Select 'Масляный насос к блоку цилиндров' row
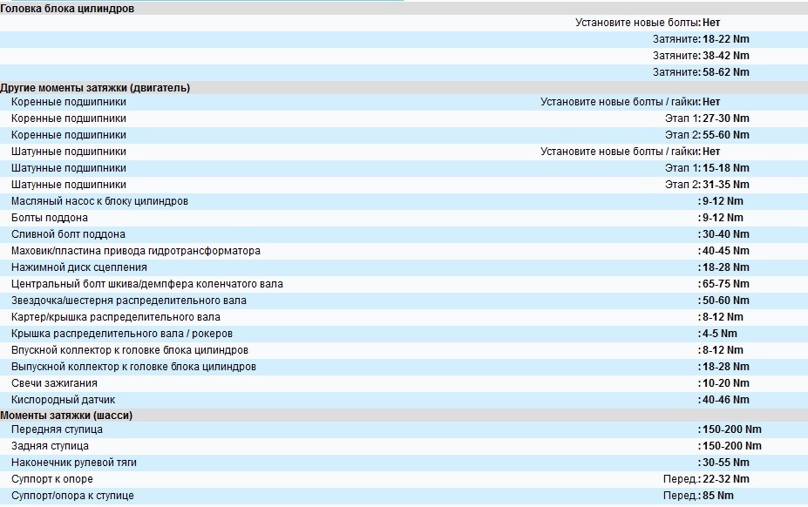This screenshot has width=808, height=507. click(404, 201)
